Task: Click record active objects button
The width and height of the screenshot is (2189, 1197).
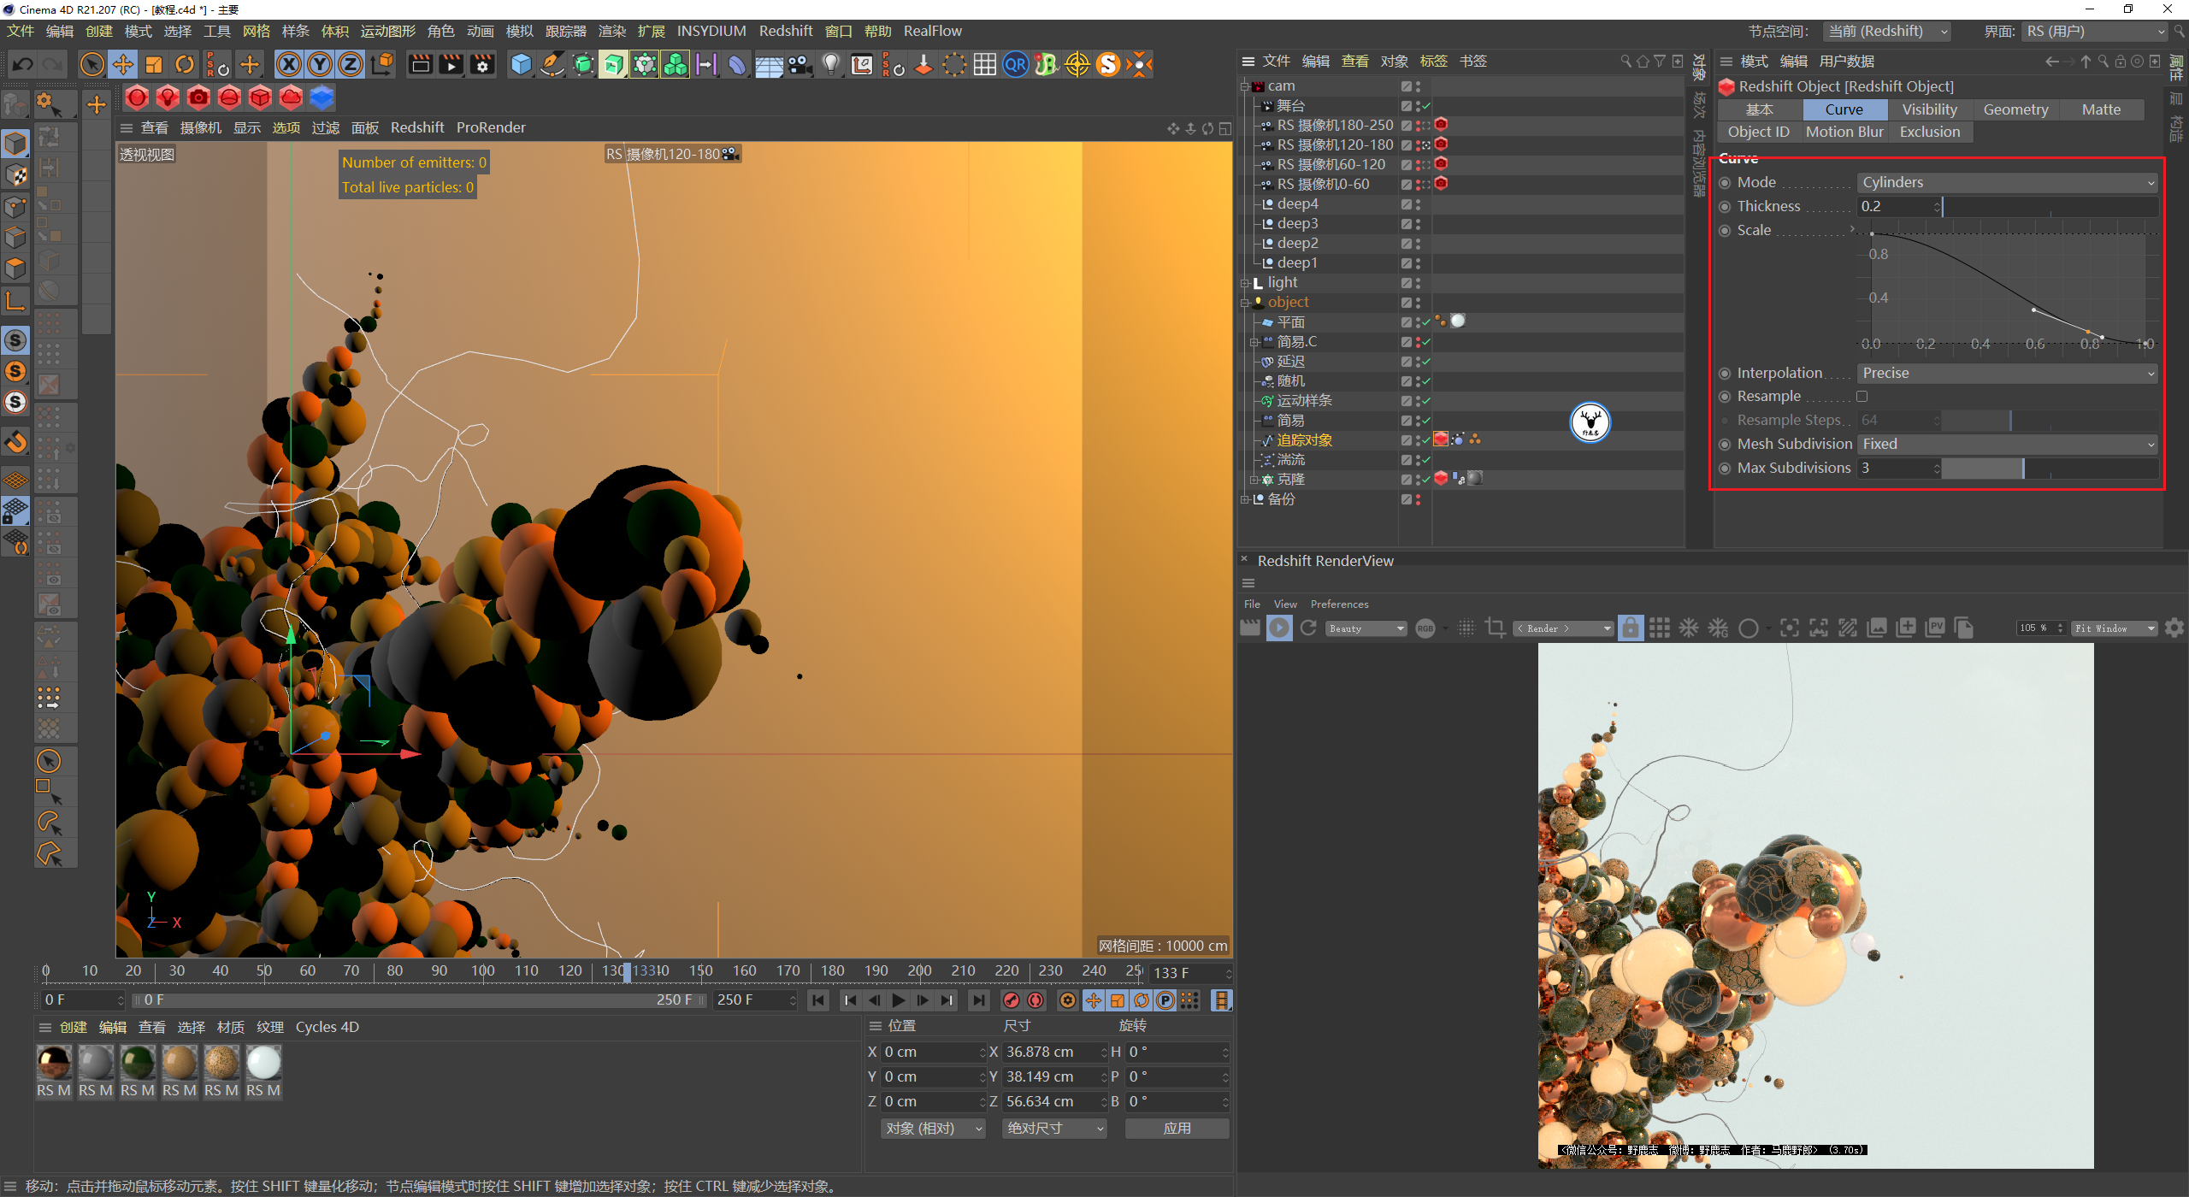Action: tap(1012, 1000)
